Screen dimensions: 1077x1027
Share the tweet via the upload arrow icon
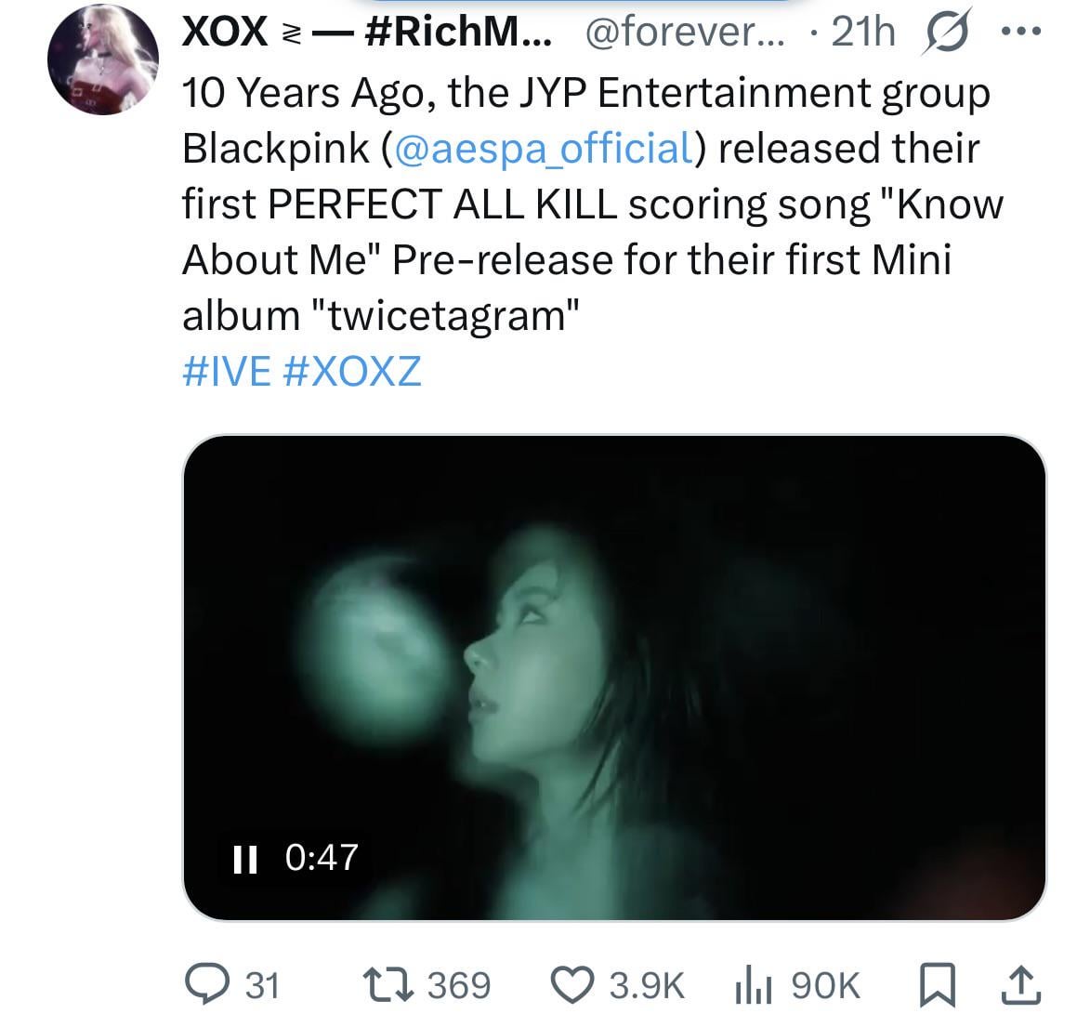1019,985
